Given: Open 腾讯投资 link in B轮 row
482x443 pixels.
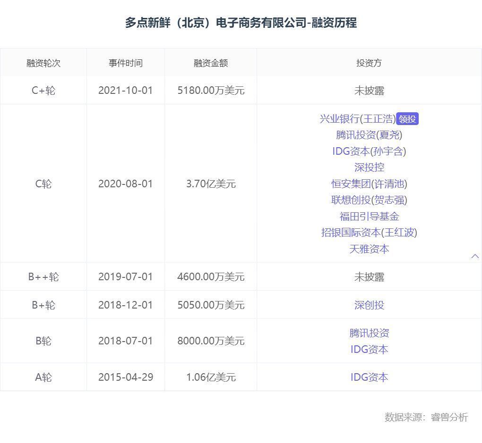Looking at the screenshot, I should pyautogui.click(x=369, y=333).
